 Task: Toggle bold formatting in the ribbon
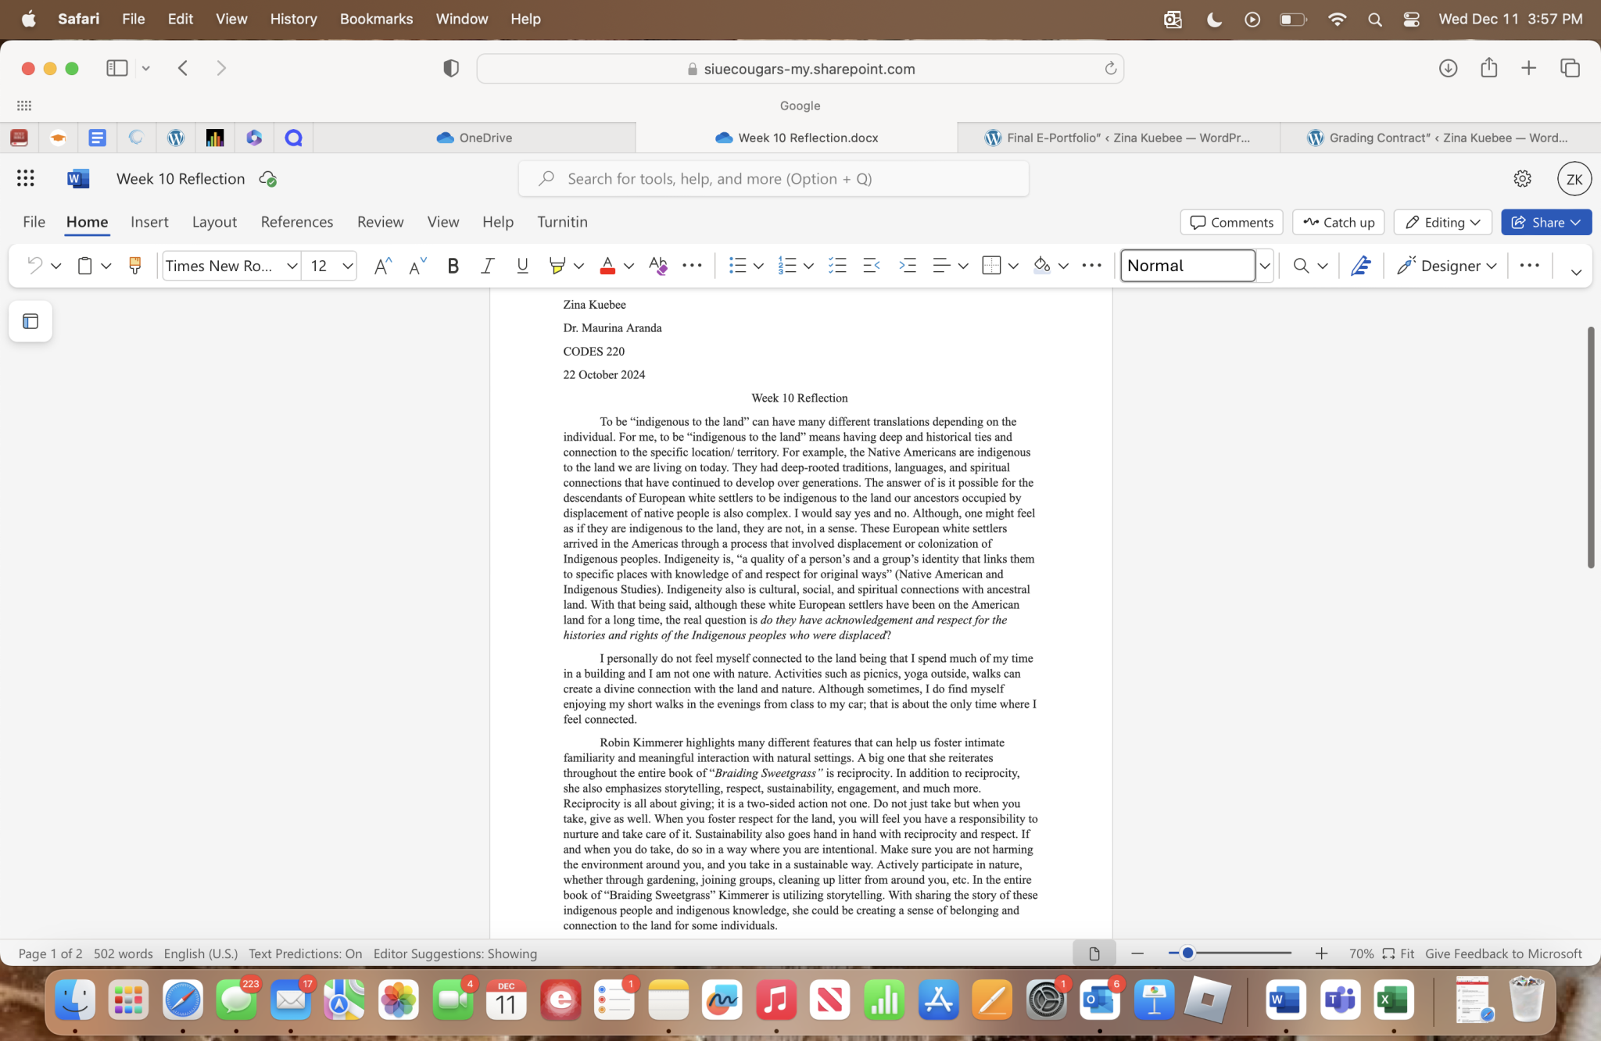pos(452,266)
